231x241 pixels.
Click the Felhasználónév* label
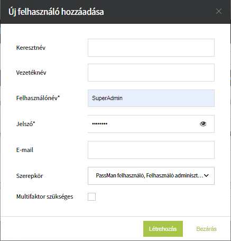38,98
